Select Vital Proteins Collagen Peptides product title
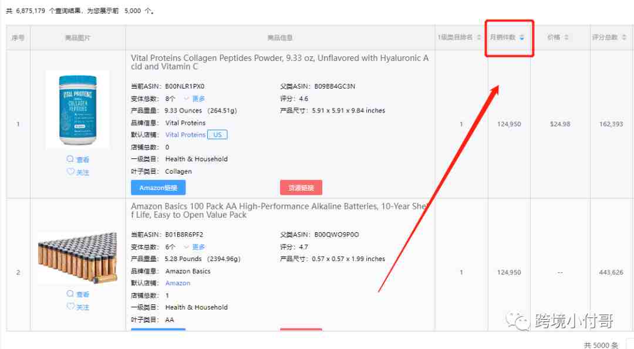 (x=280, y=62)
